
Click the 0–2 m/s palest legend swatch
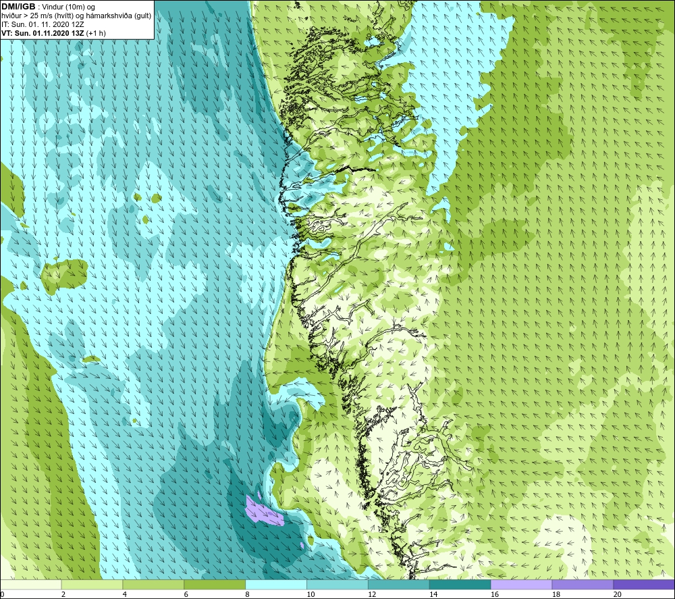click(31, 584)
